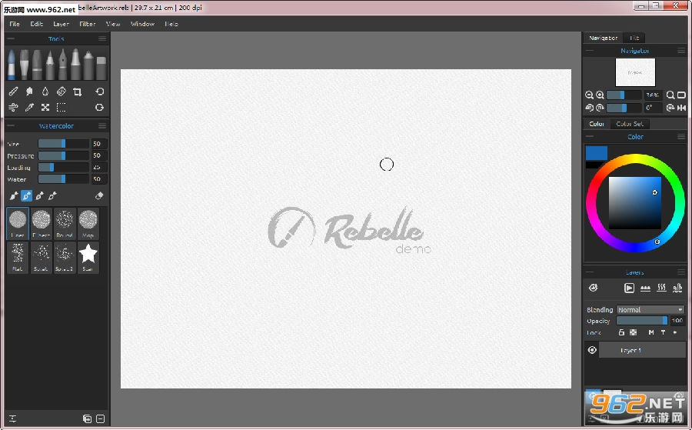Select the Water drop tool

click(45, 92)
